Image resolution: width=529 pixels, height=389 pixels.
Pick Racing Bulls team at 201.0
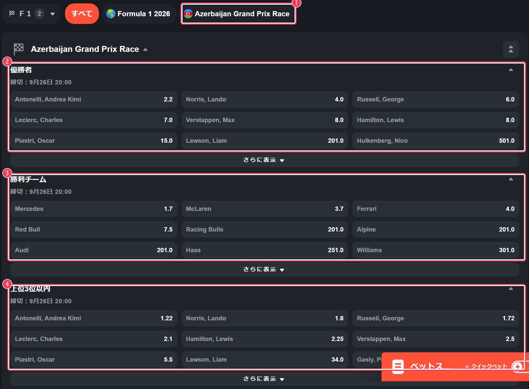tap(265, 229)
